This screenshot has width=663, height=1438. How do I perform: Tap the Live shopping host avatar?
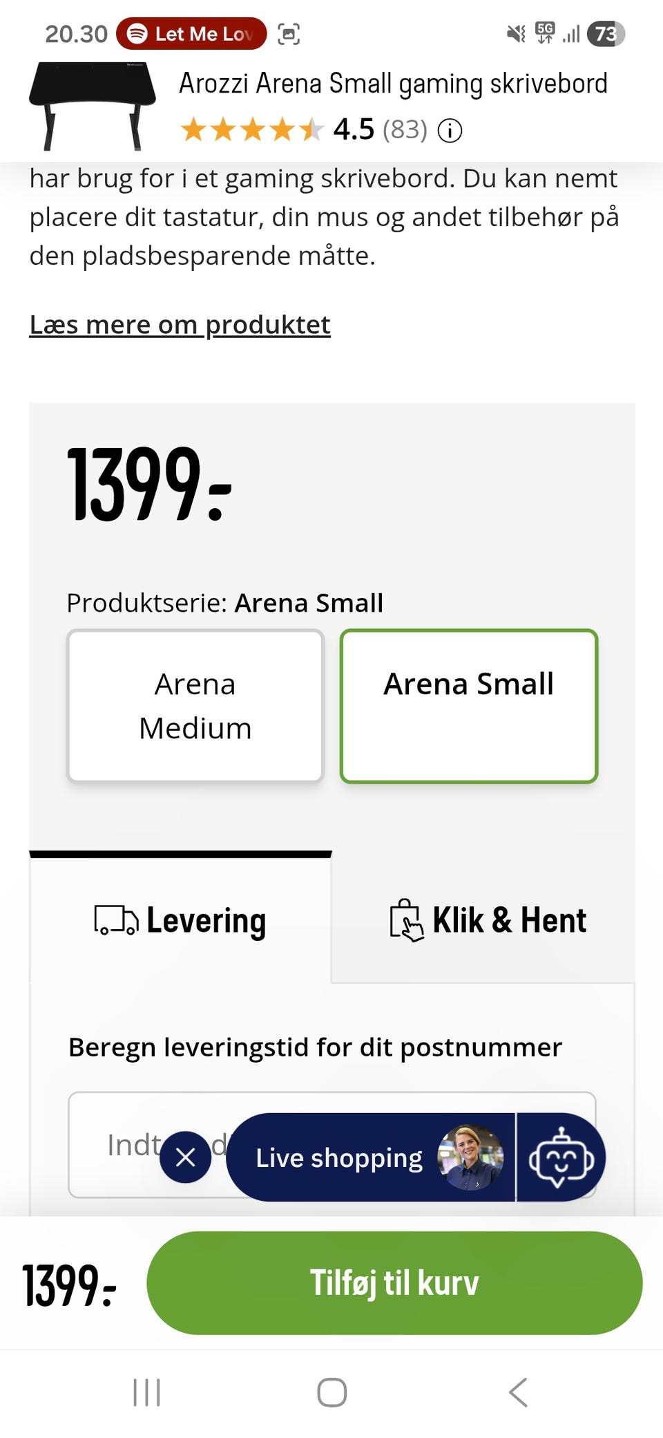(470, 1157)
